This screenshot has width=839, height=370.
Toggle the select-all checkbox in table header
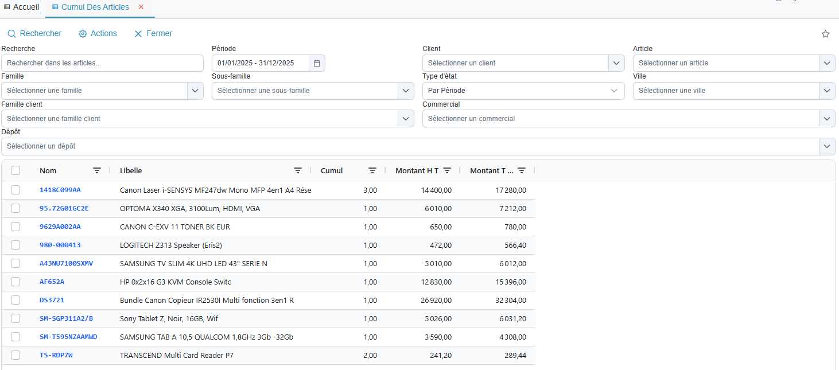tap(15, 170)
